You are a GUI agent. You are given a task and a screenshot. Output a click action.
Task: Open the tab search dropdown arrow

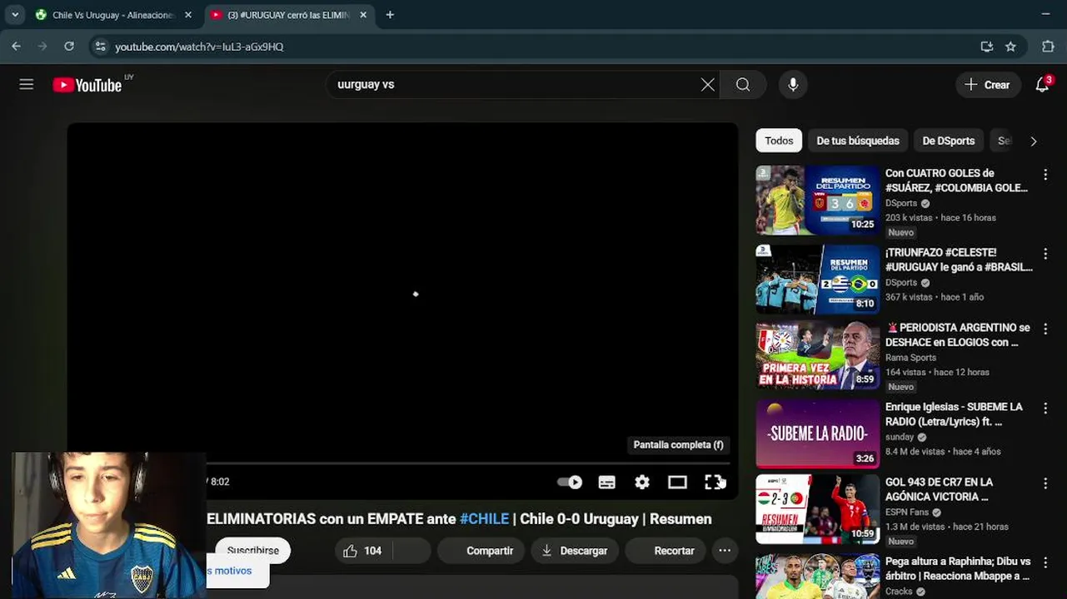tap(15, 15)
